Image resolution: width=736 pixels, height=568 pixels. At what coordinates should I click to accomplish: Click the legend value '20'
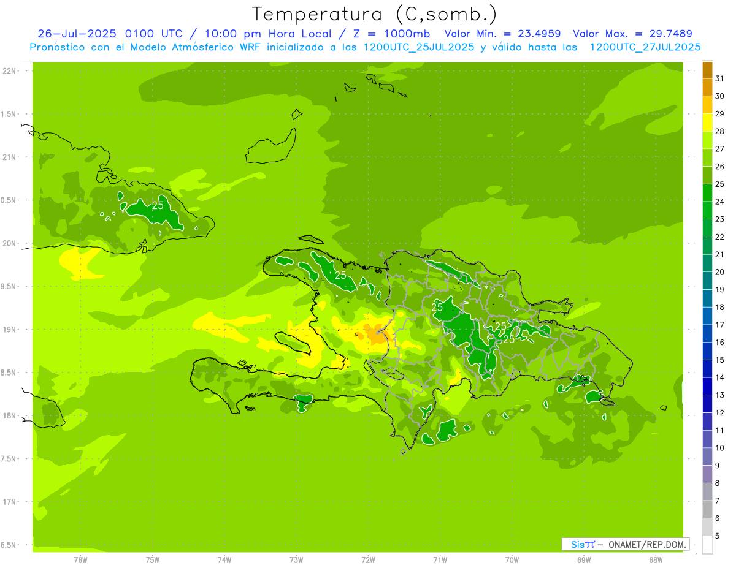tap(720, 272)
